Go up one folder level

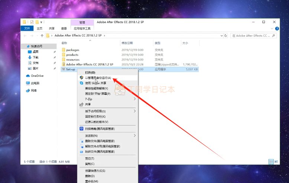click(x=42, y=36)
